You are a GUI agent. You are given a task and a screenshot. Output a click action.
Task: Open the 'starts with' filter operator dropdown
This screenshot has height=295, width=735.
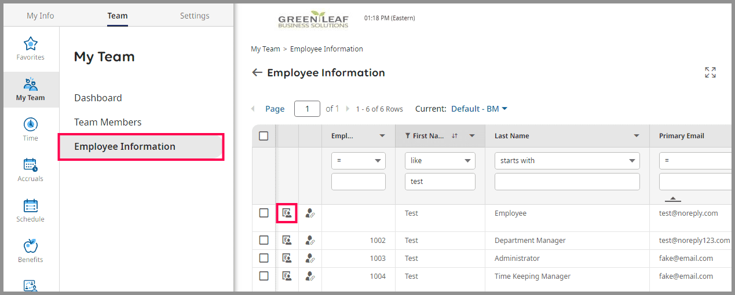567,161
